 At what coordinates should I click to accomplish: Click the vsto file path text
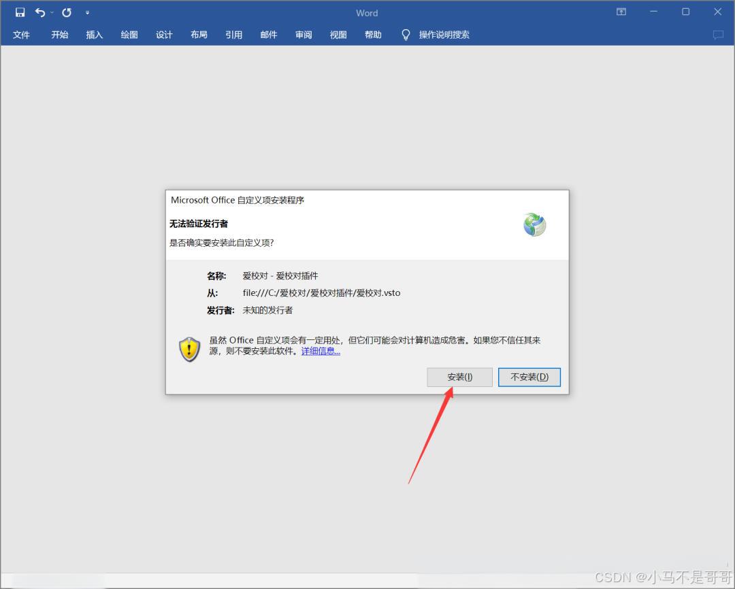click(x=321, y=293)
